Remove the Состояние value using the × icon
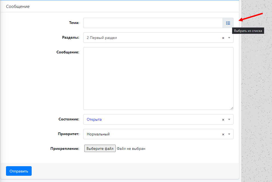The width and height of the screenshot is (272, 182). (223, 120)
